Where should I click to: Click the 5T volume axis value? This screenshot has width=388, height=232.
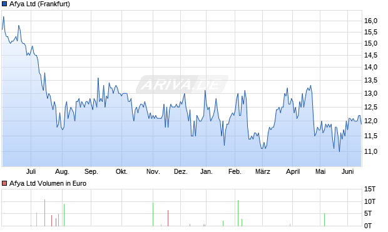pyautogui.click(x=368, y=213)
